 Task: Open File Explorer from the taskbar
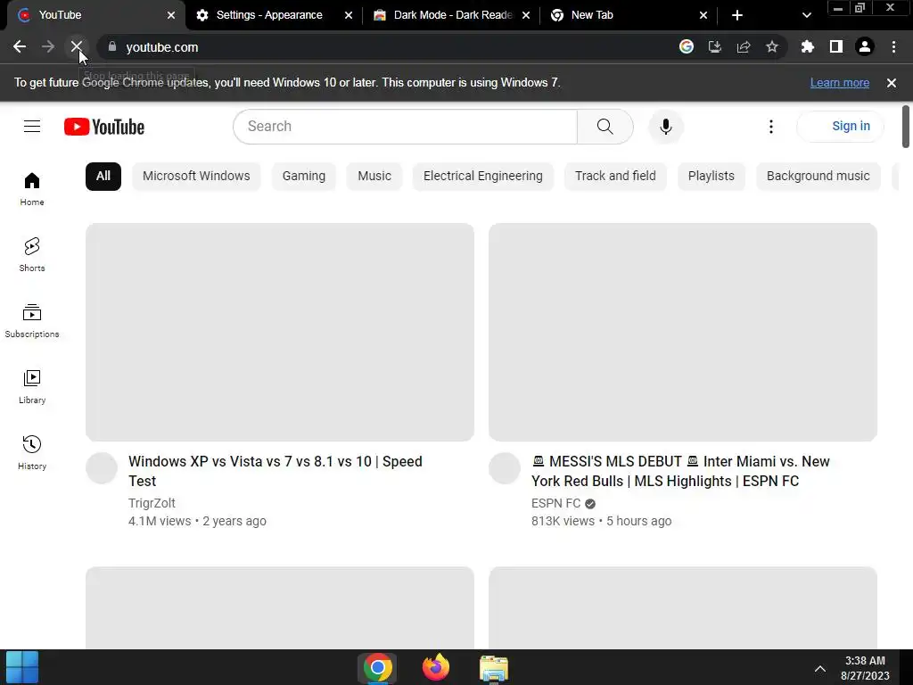click(x=494, y=667)
